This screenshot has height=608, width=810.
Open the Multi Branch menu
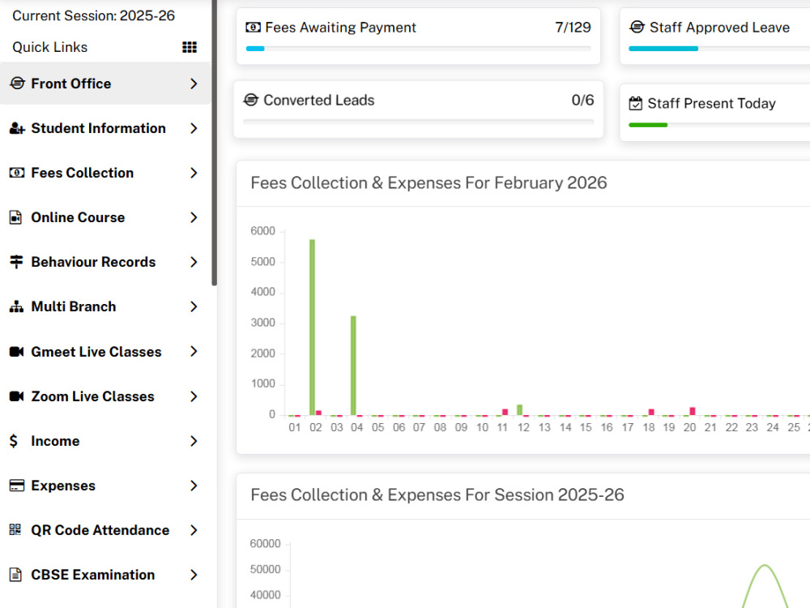point(104,306)
